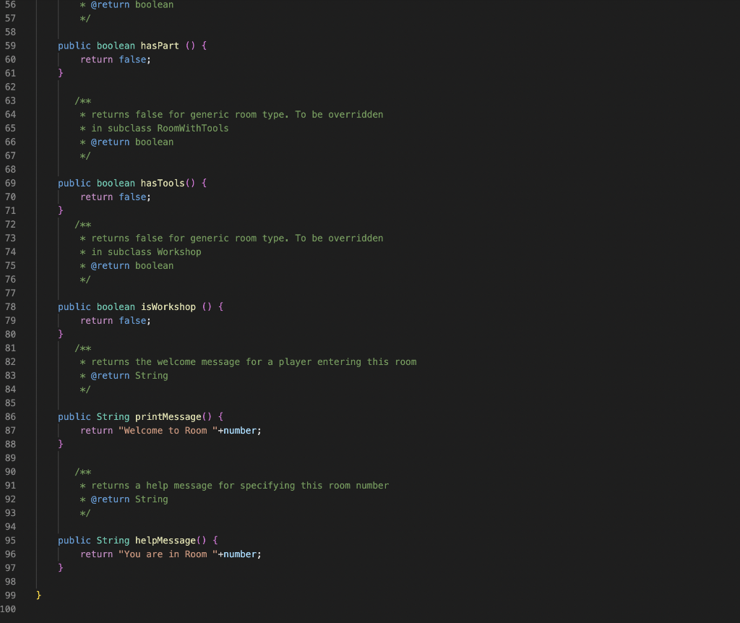Click 'returns the welcome message' comment line
Image resolution: width=740 pixels, height=623 pixels.
[x=249, y=362]
